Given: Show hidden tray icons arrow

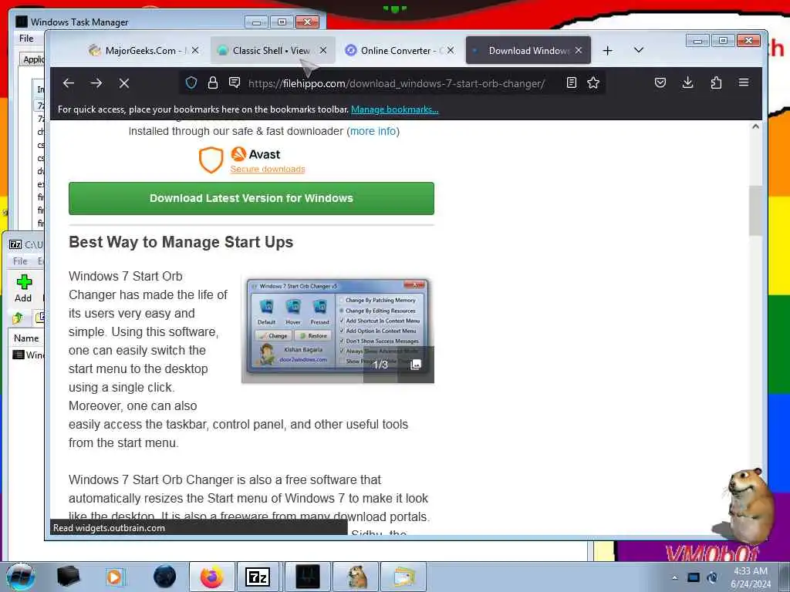Looking at the screenshot, I should coord(674,577).
